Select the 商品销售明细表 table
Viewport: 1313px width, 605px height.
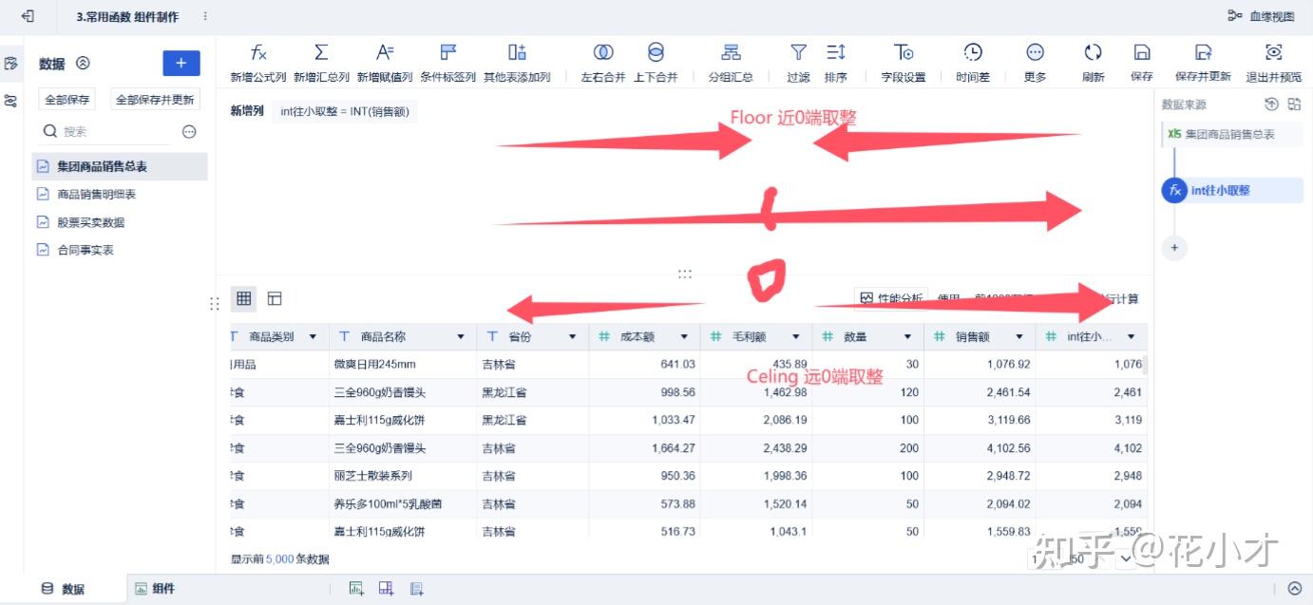(x=102, y=194)
